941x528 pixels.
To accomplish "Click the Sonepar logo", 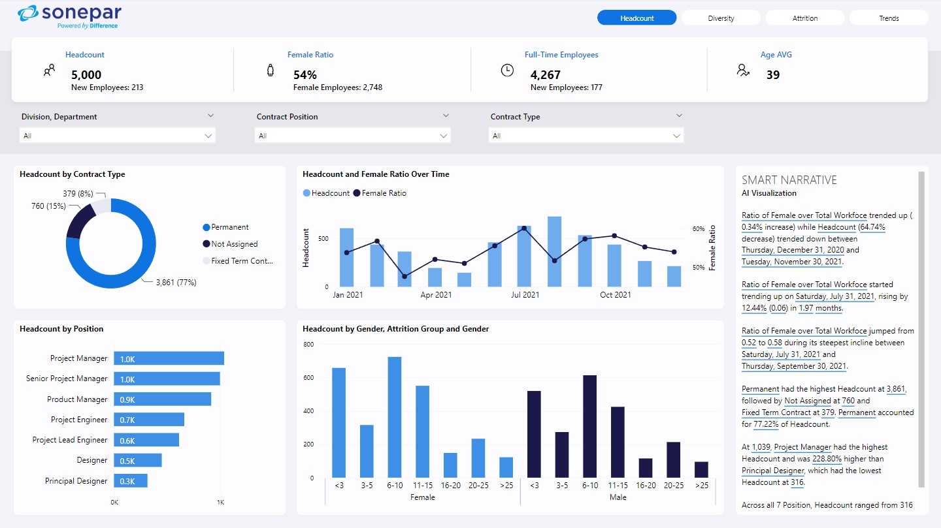I will [x=69, y=16].
